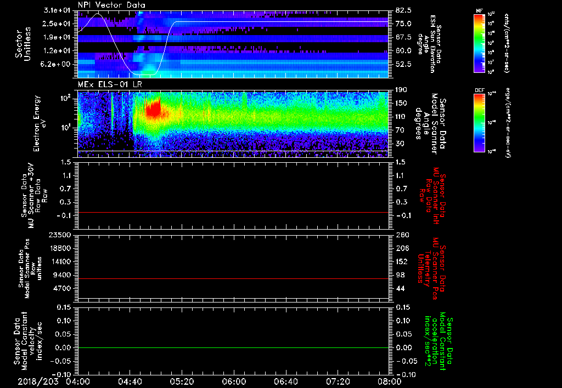Select the "260" telemetry tick value
This screenshot has width=562, height=388.
[402, 235]
